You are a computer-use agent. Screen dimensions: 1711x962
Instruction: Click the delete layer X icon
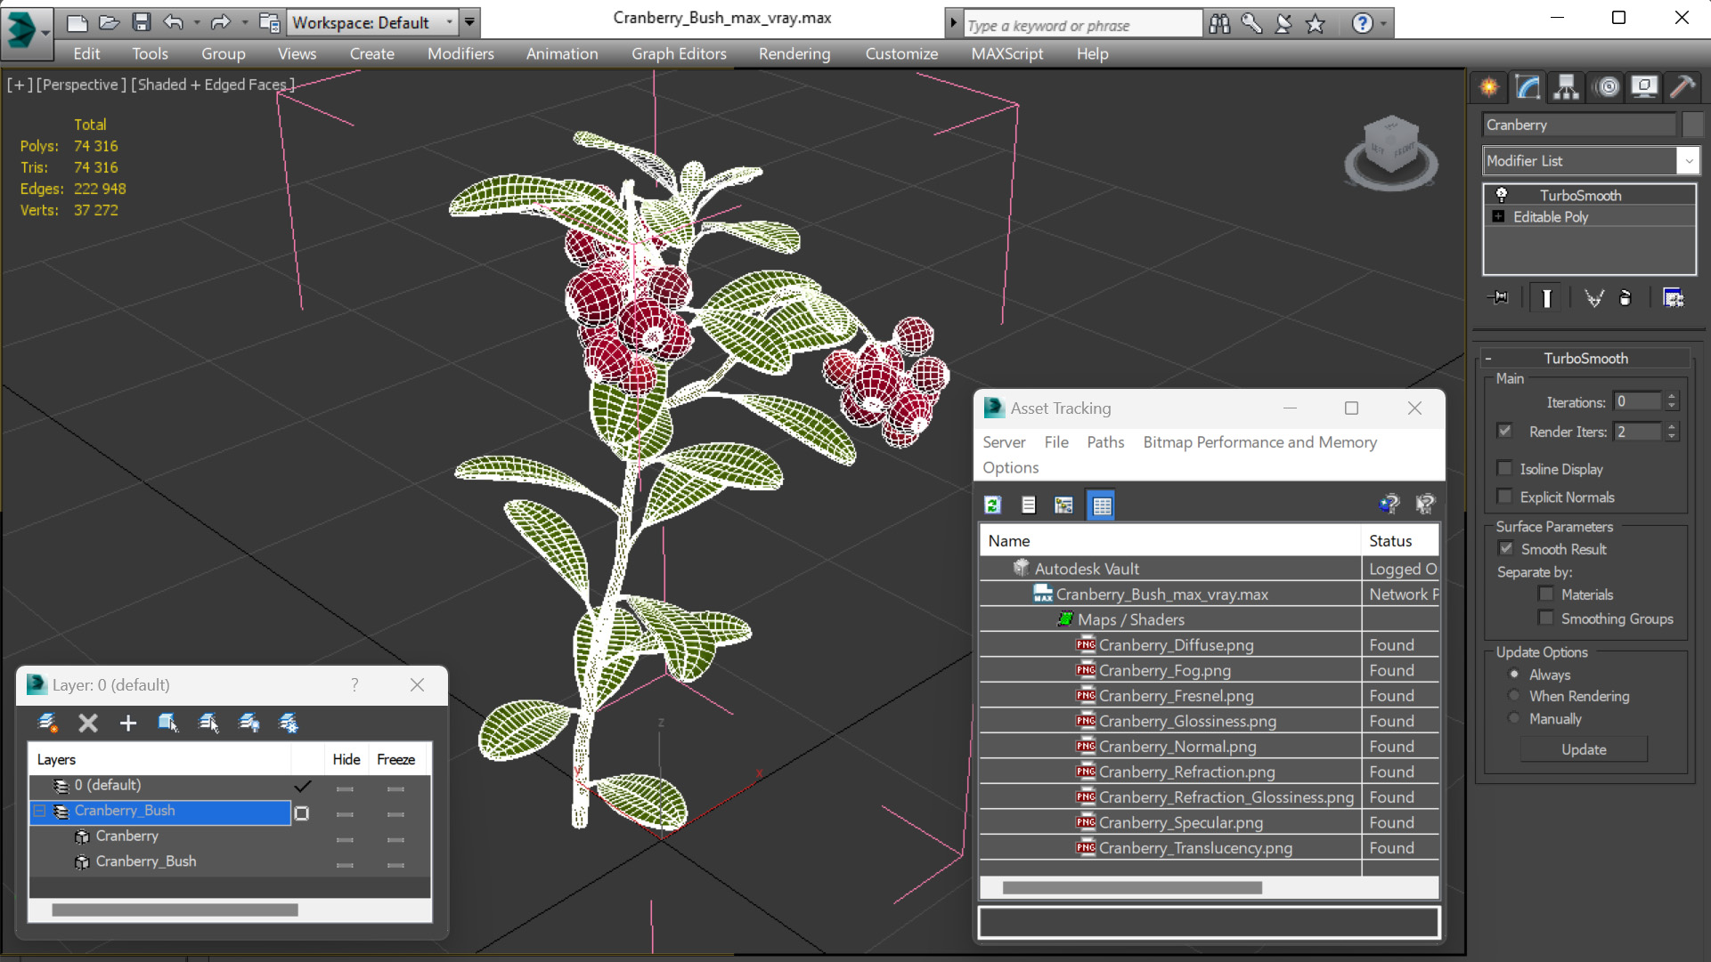pyautogui.click(x=87, y=723)
